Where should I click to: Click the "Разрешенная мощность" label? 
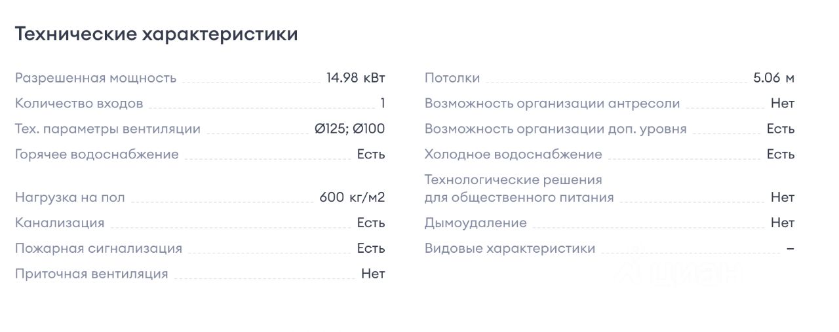pyautogui.click(x=96, y=78)
